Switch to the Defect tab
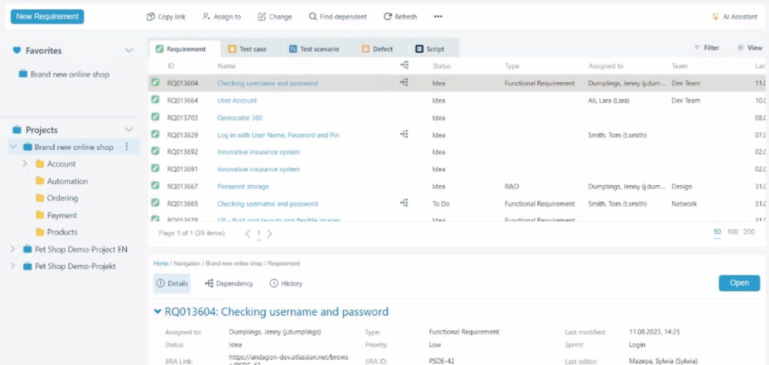The image size is (769, 365). pyautogui.click(x=377, y=49)
